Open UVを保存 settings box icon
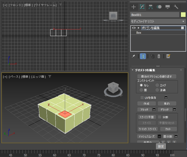The image size is (187, 157). point(166,98)
